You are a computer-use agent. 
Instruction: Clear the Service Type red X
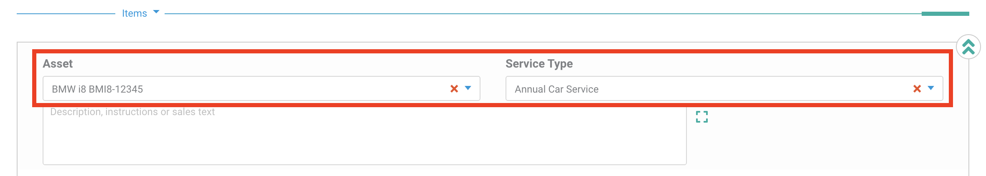917,88
